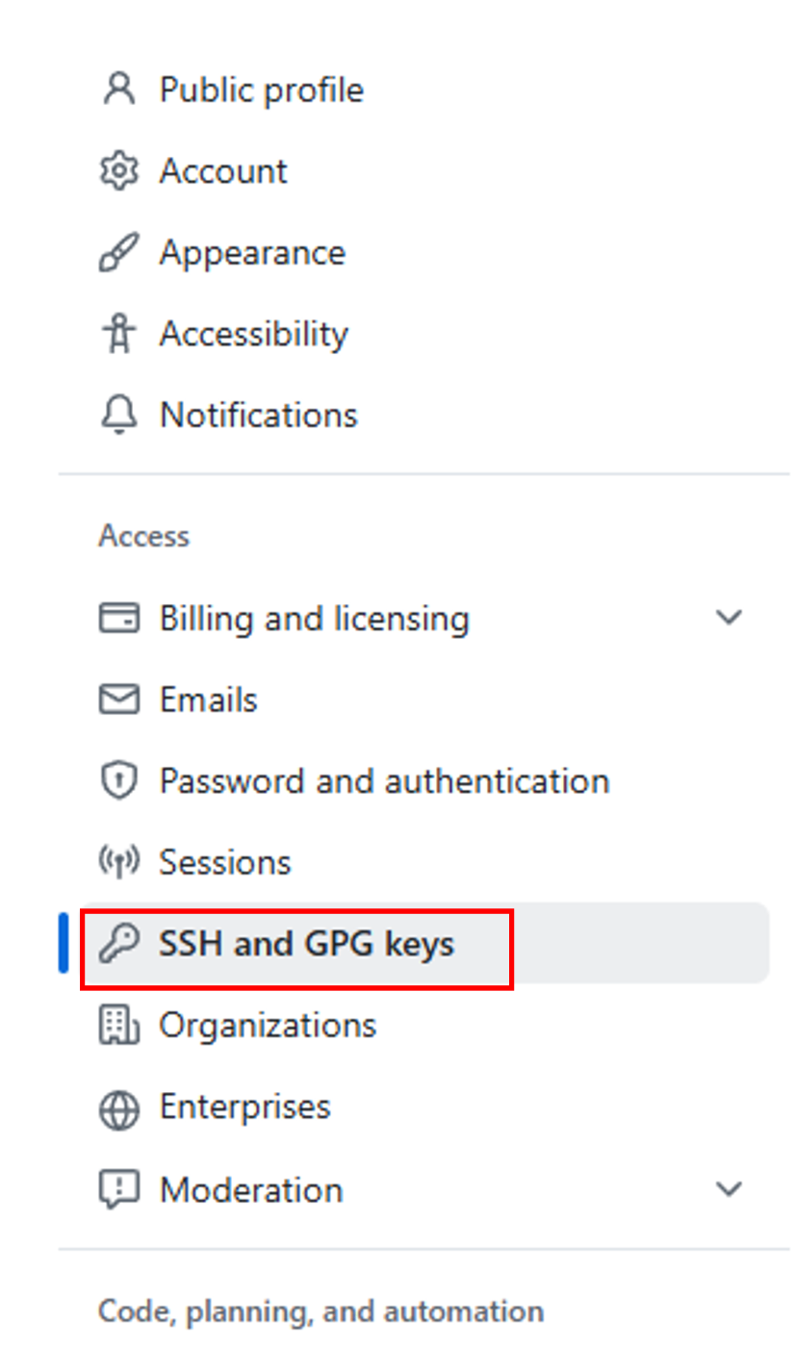
Task: Click the Public profile person icon
Action: (119, 89)
